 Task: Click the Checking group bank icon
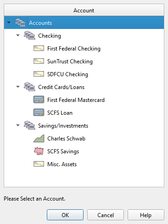click(x=29, y=35)
